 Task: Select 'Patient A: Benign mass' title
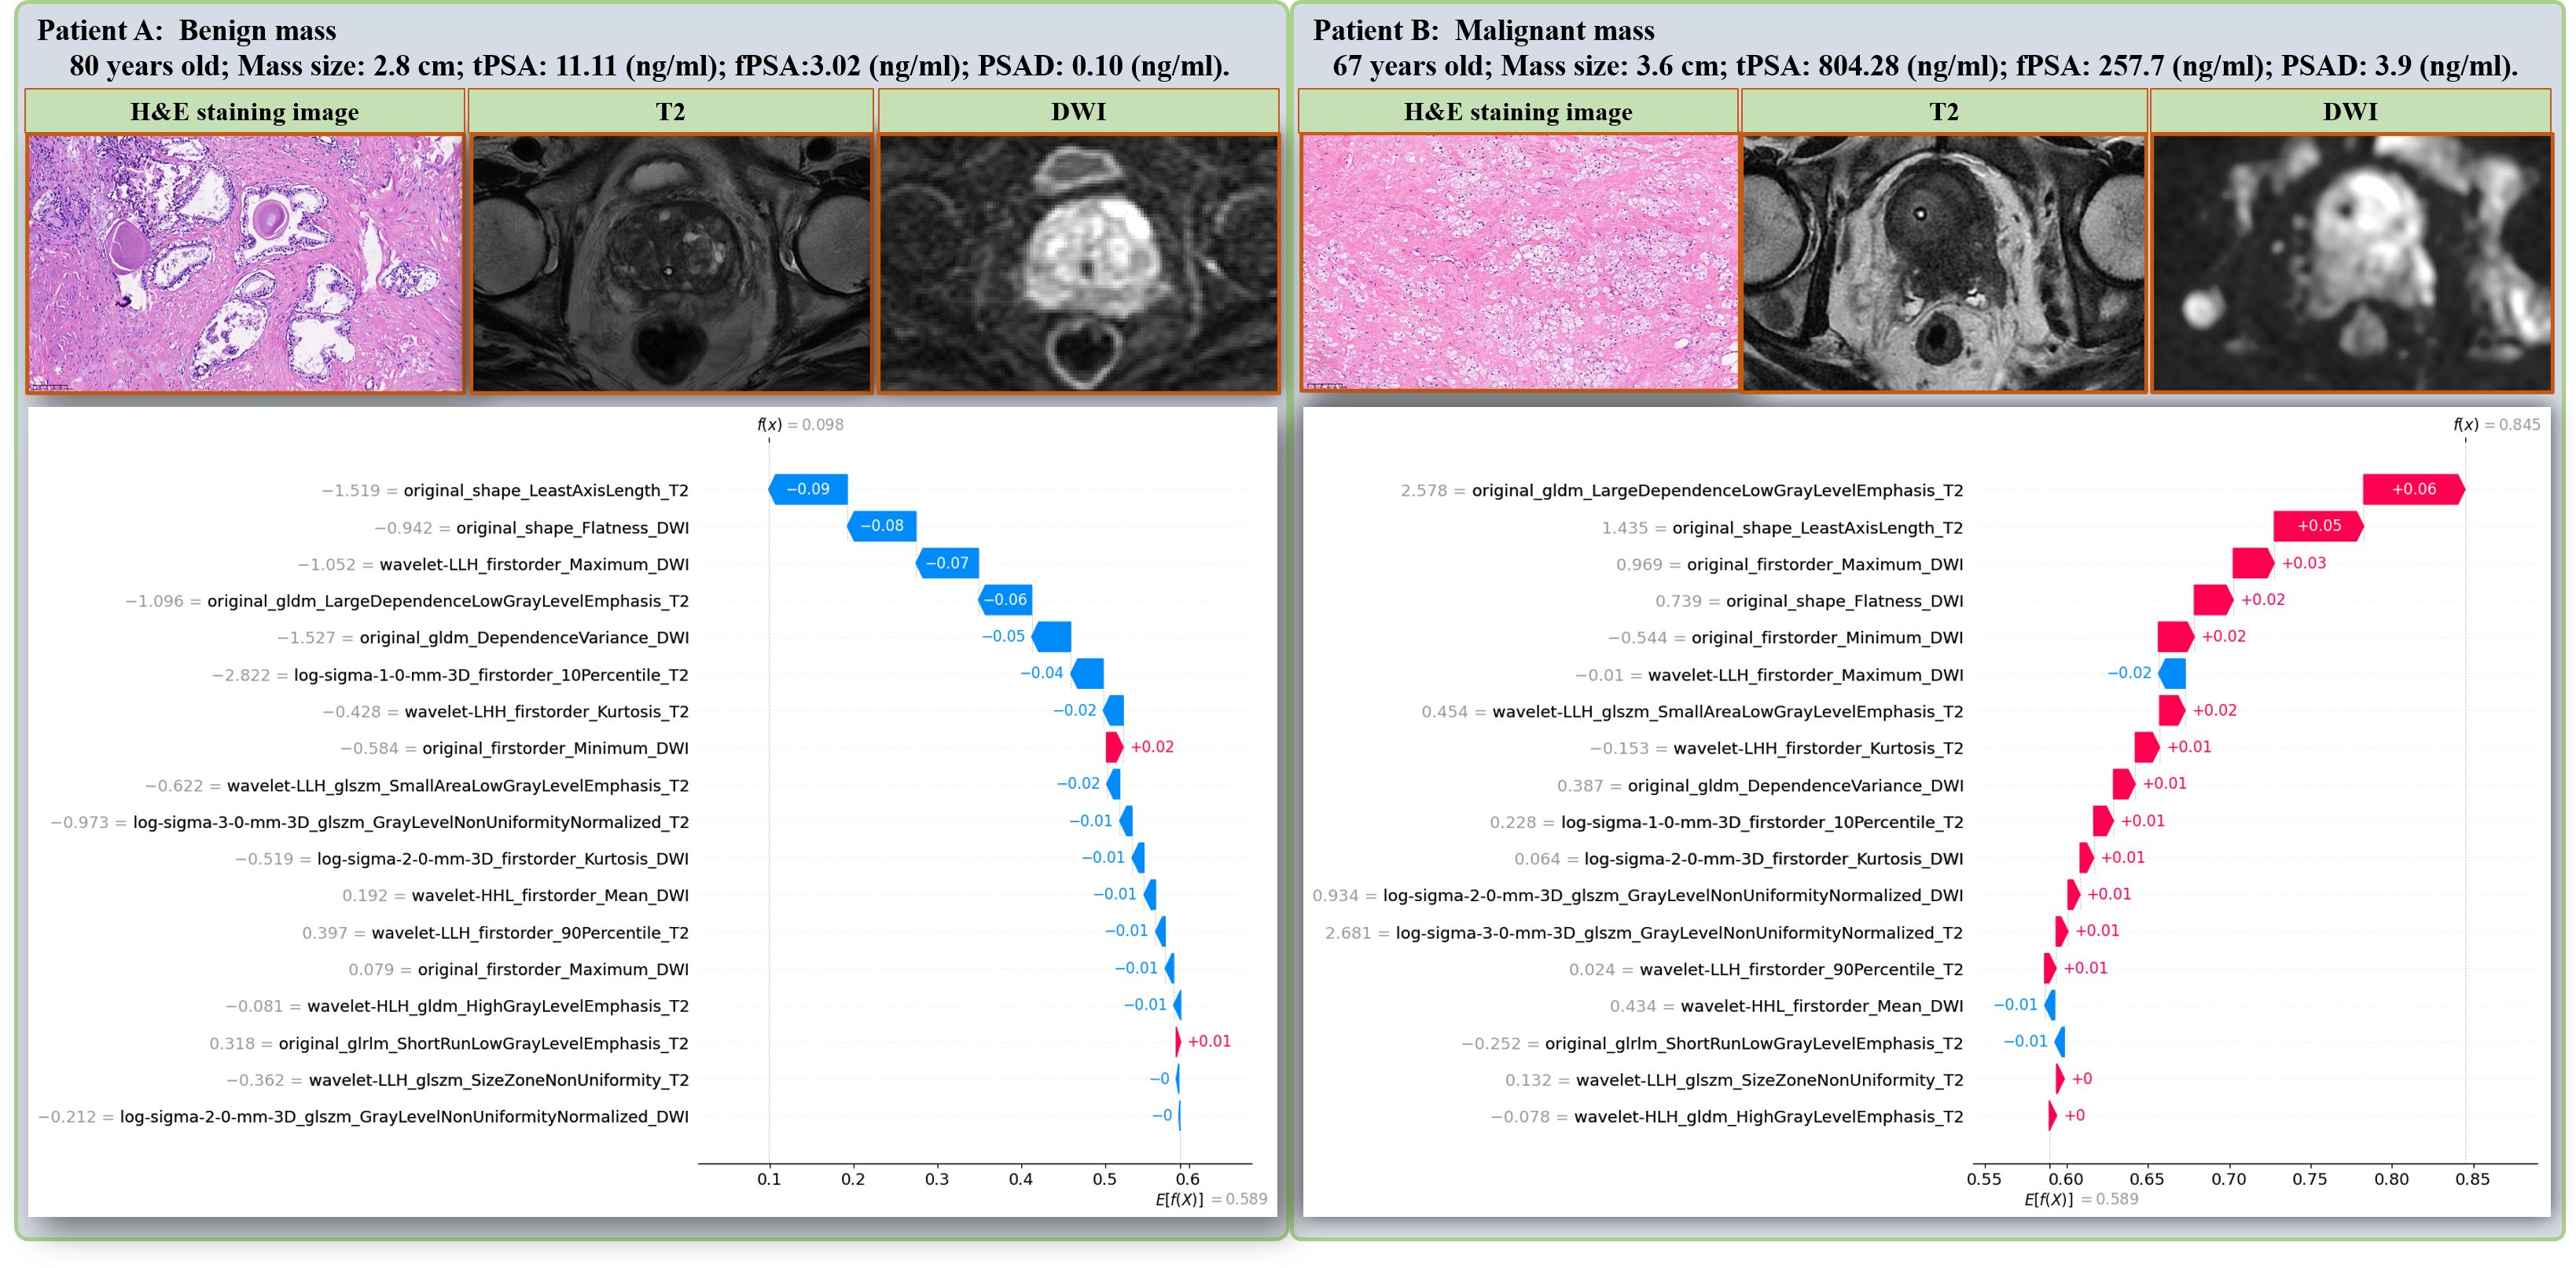click(x=187, y=30)
